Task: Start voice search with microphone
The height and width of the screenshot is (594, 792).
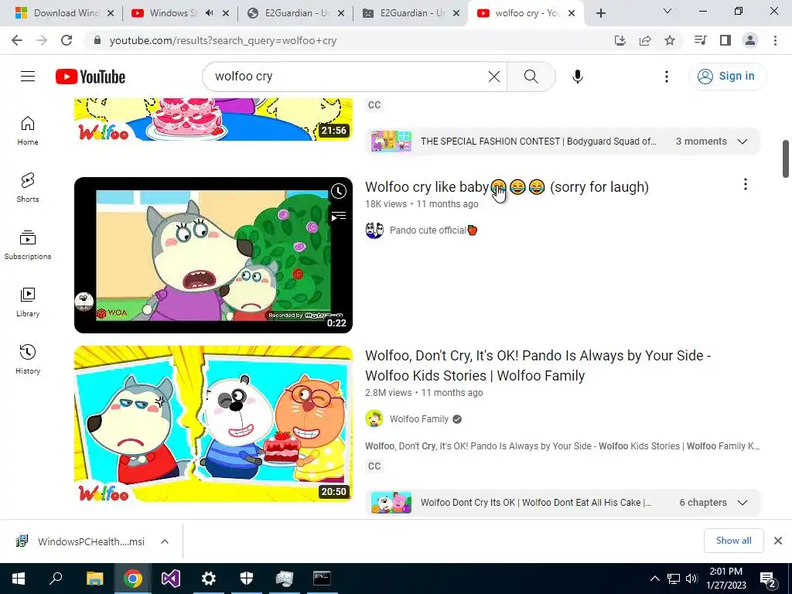Action: [x=577, y=77]
